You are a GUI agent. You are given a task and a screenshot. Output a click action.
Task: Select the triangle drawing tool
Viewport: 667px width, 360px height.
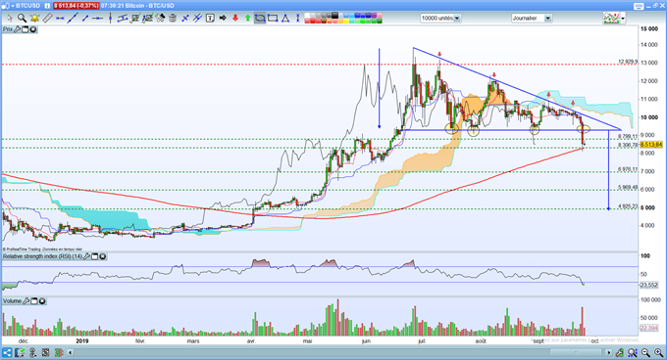pos(285,19)
